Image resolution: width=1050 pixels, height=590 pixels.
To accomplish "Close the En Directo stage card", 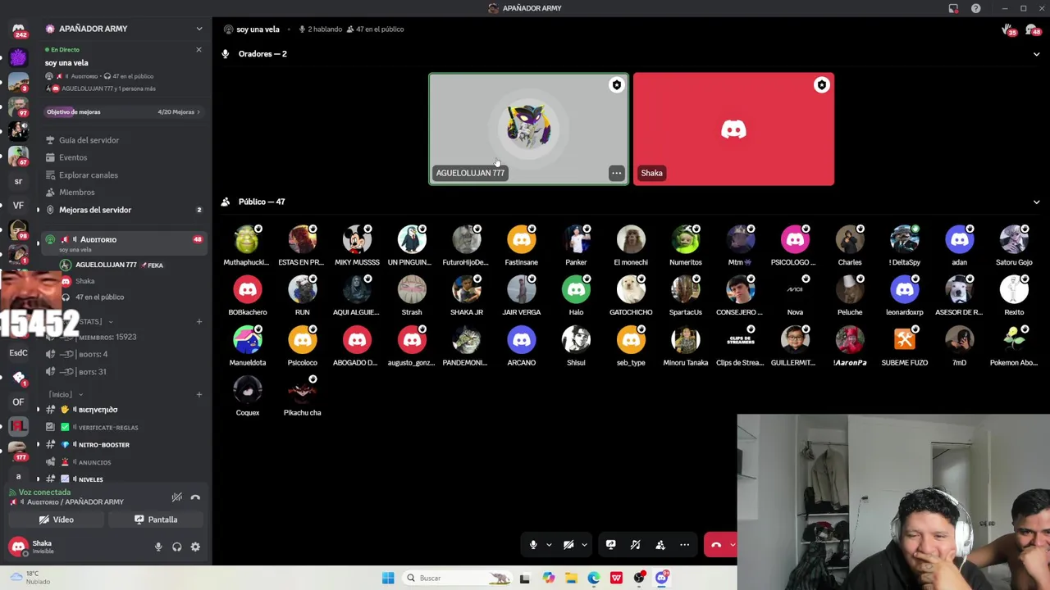I will coord(199,50).
